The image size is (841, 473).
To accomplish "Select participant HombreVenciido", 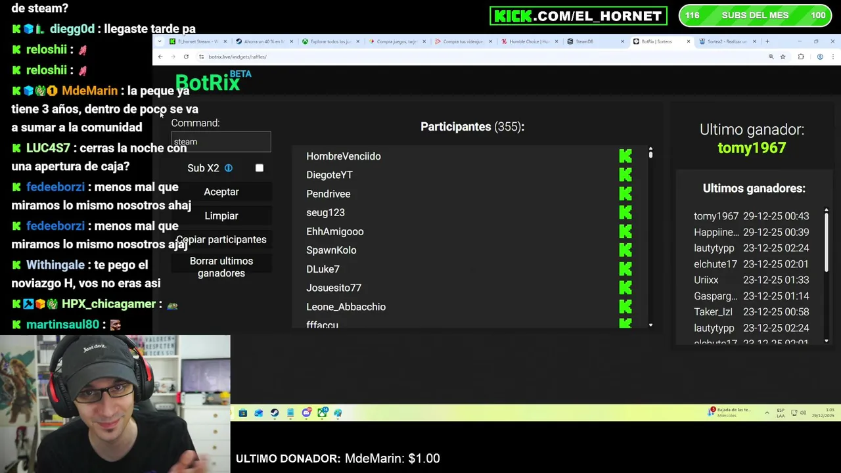I will (x=344, y=156).
